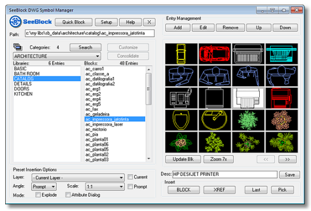Screen dimensions: 311x211
Task: Select the highlighted inkjet printer thumbnail
Action: (x=248, y=98)
